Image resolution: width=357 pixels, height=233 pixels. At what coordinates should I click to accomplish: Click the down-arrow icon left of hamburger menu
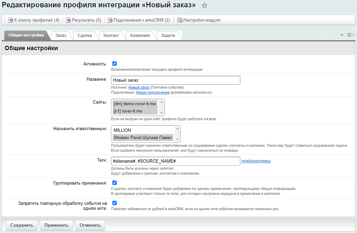tap(341, 35)
